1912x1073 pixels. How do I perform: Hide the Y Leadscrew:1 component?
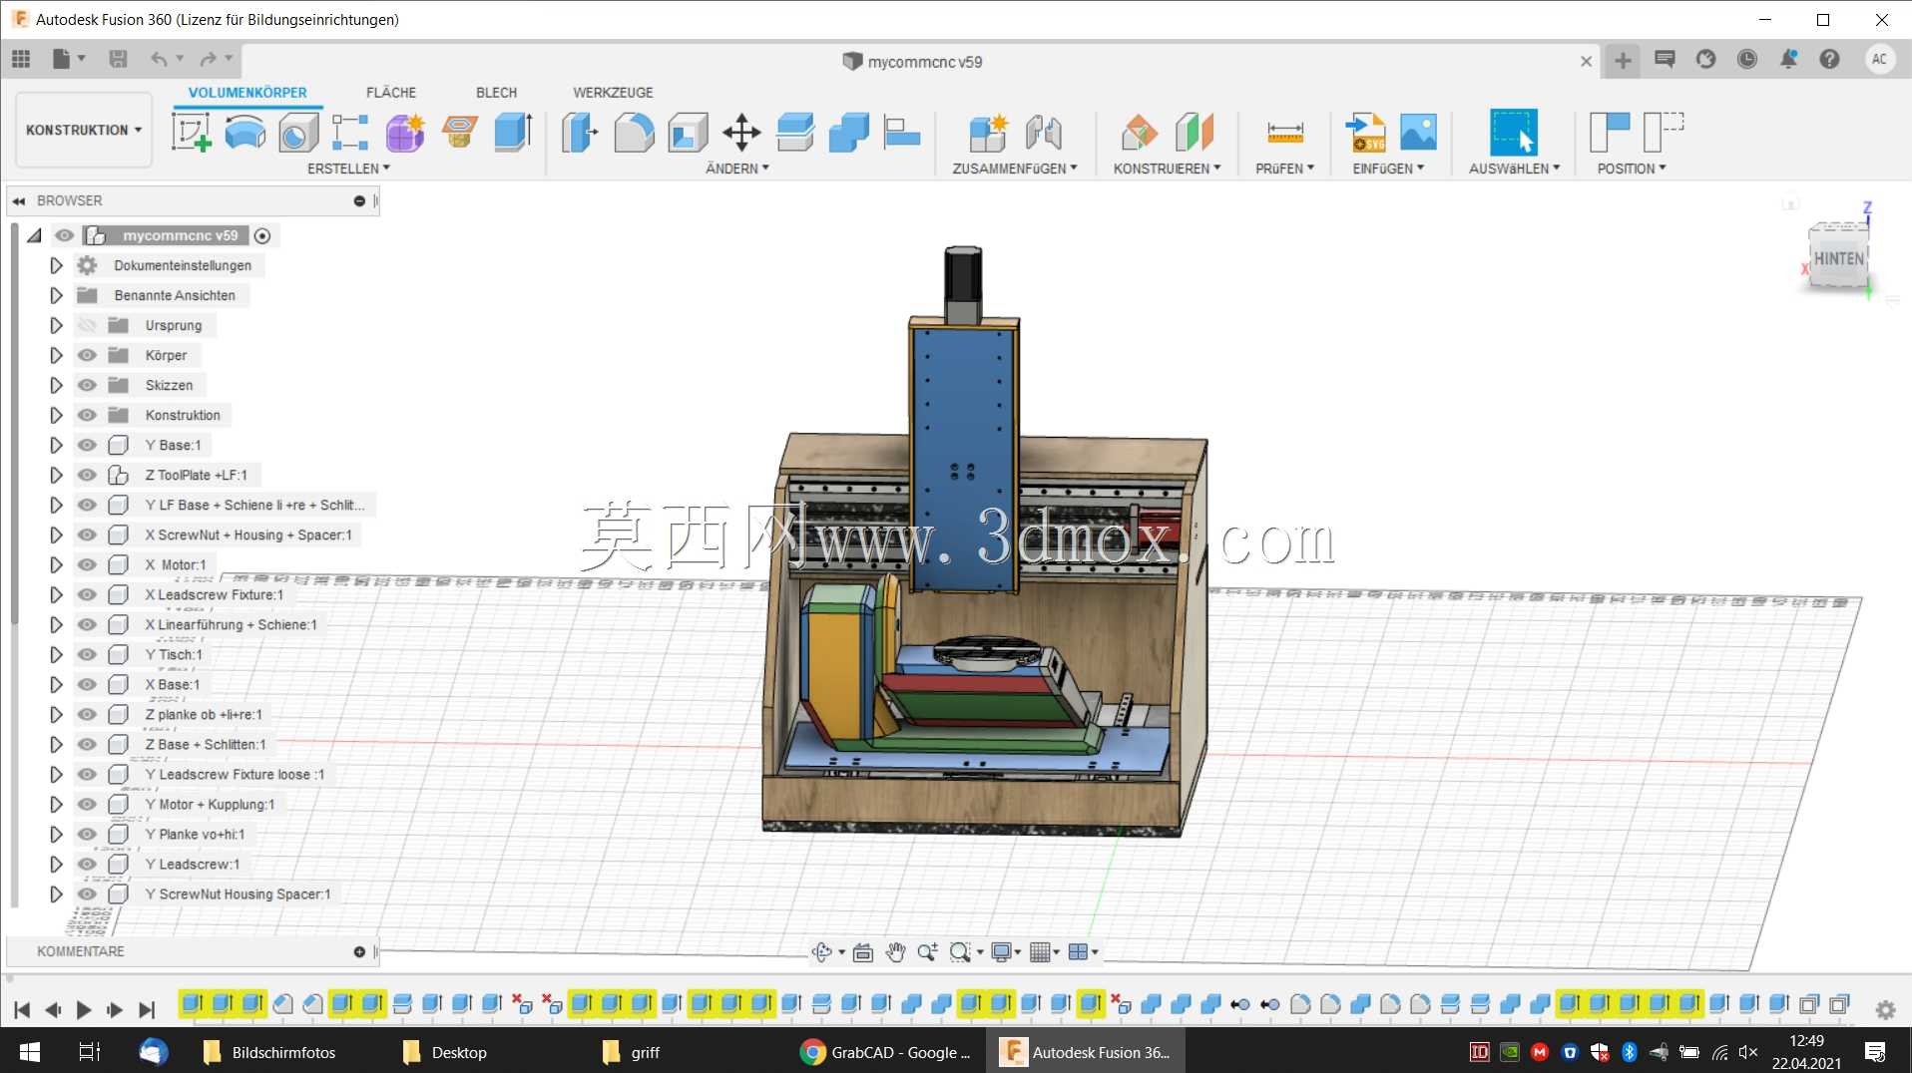coord(88,864)
